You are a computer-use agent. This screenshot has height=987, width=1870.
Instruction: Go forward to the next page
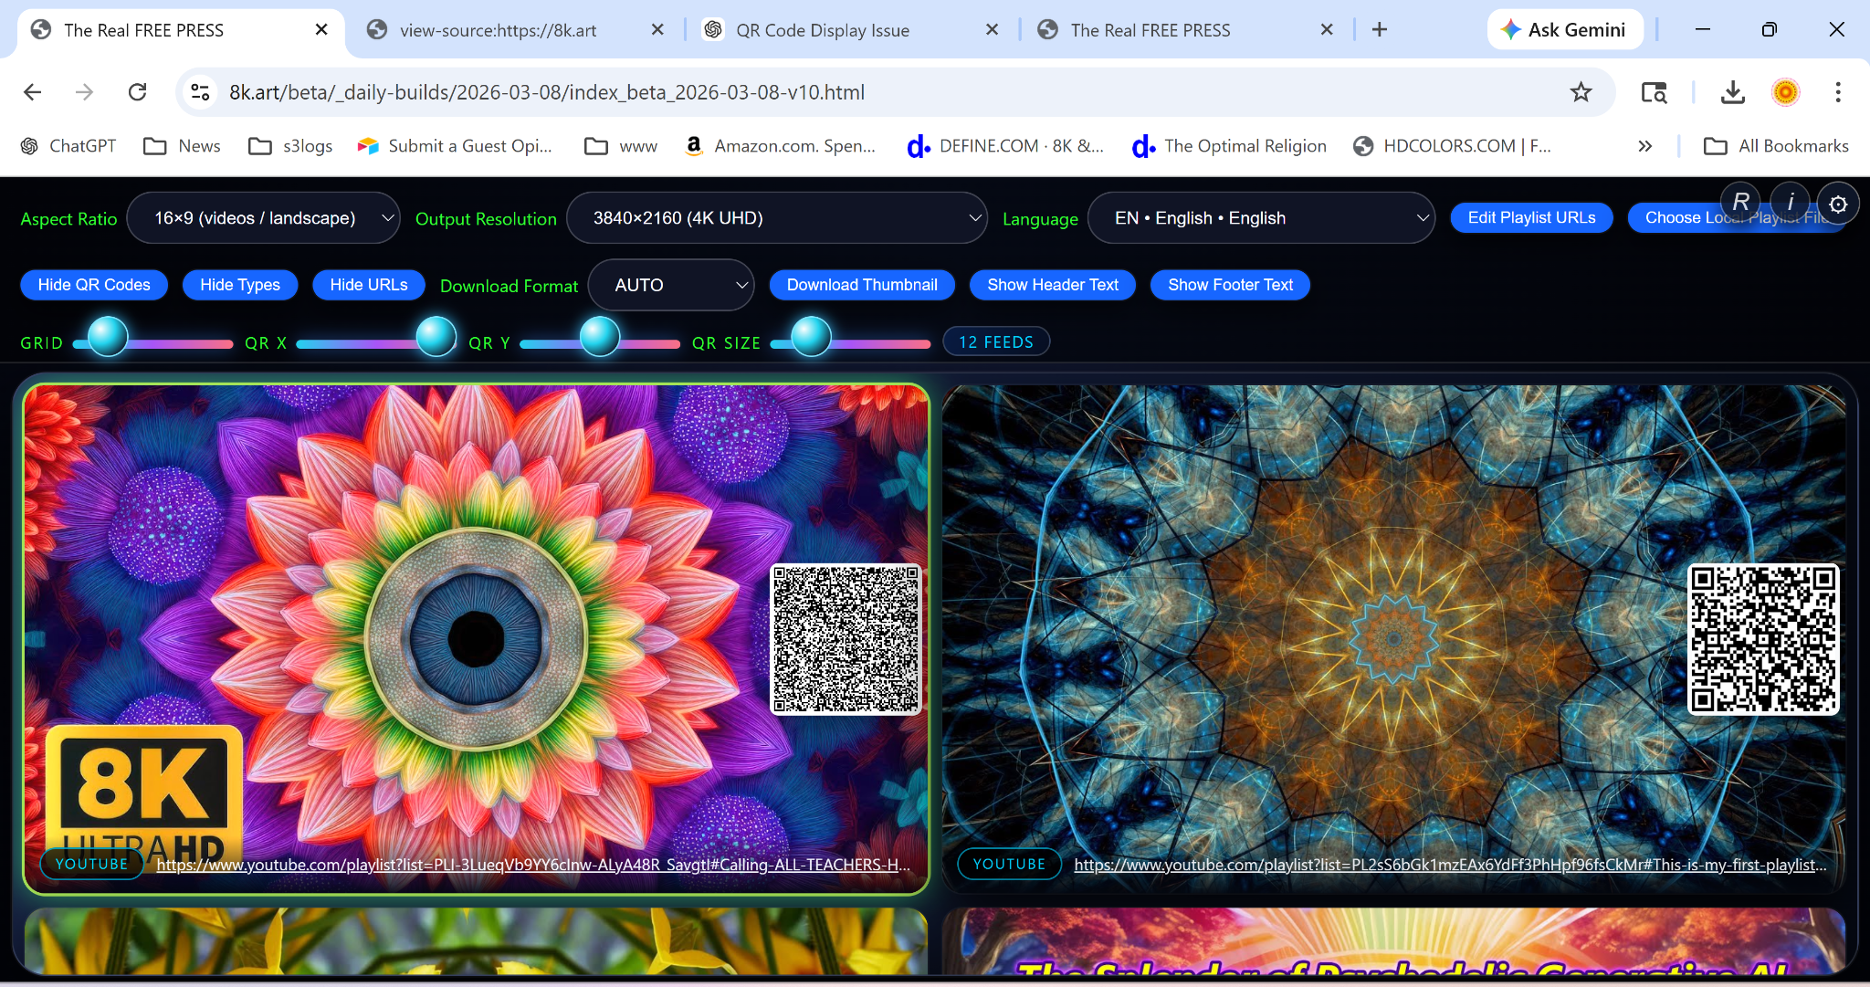click(x=85, y=92)
